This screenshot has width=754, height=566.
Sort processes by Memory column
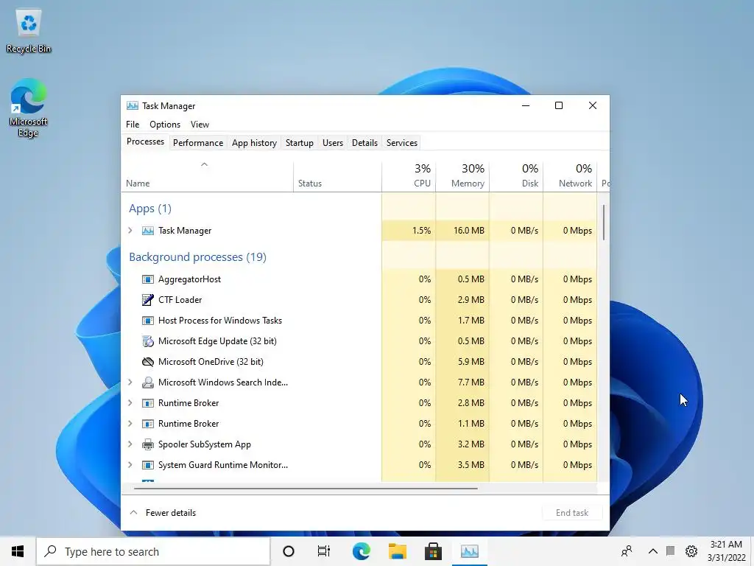point(462,176)
